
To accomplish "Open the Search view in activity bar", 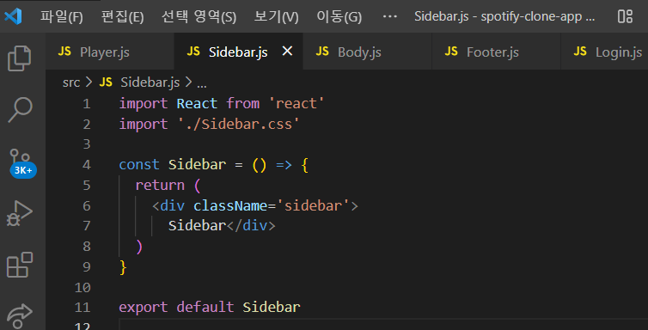I will pyautogui.click(x=20, y=110).
